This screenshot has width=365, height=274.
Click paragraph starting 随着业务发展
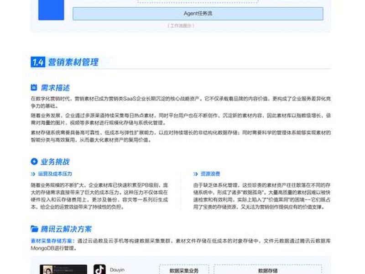181,119
